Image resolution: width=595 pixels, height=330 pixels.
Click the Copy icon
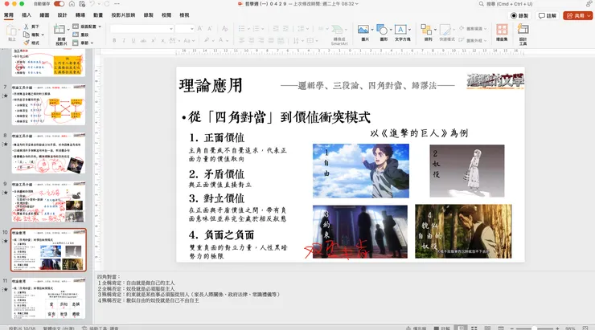pyautogui.click(x=27, y=35)
